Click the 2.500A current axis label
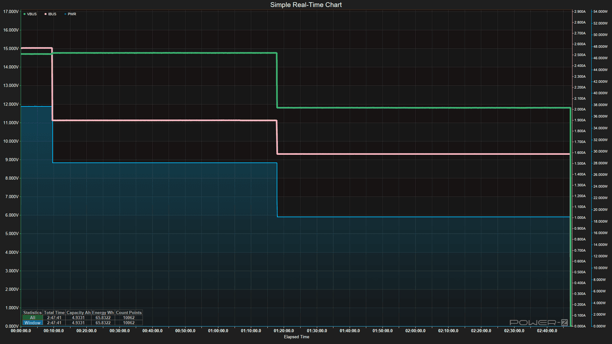 click(579, 55)
